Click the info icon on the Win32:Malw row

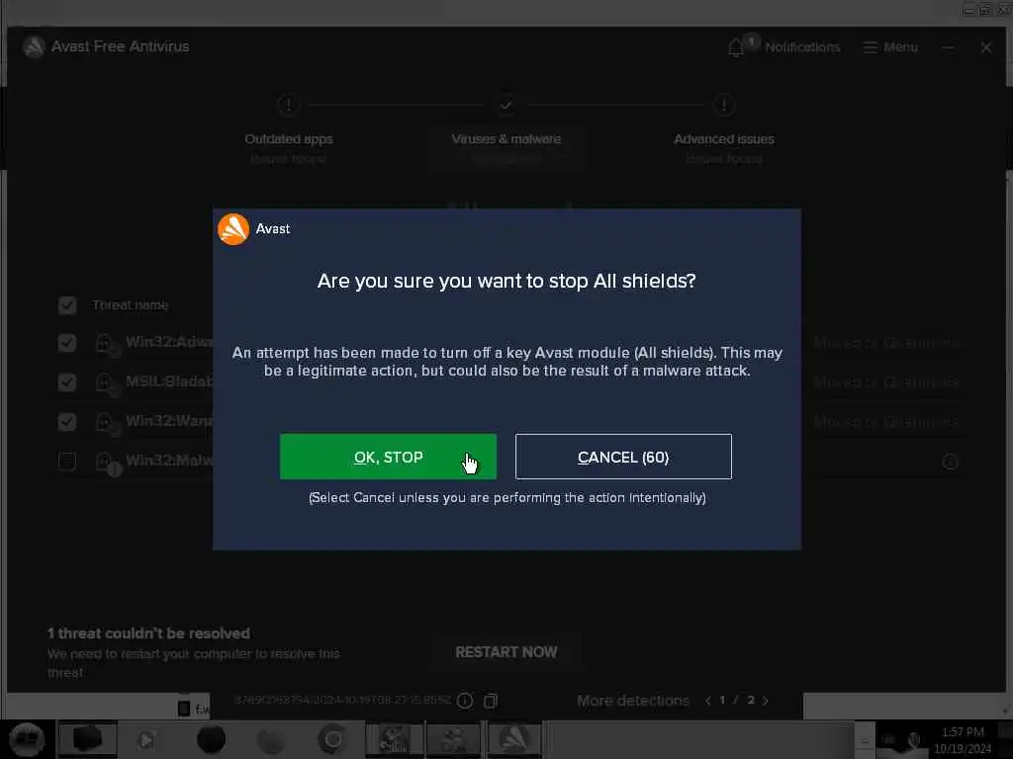click(950, 462)
